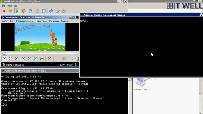
Task: Mute audio with the speaker icon
Action: pyautogui.click(x=64, y=59)
